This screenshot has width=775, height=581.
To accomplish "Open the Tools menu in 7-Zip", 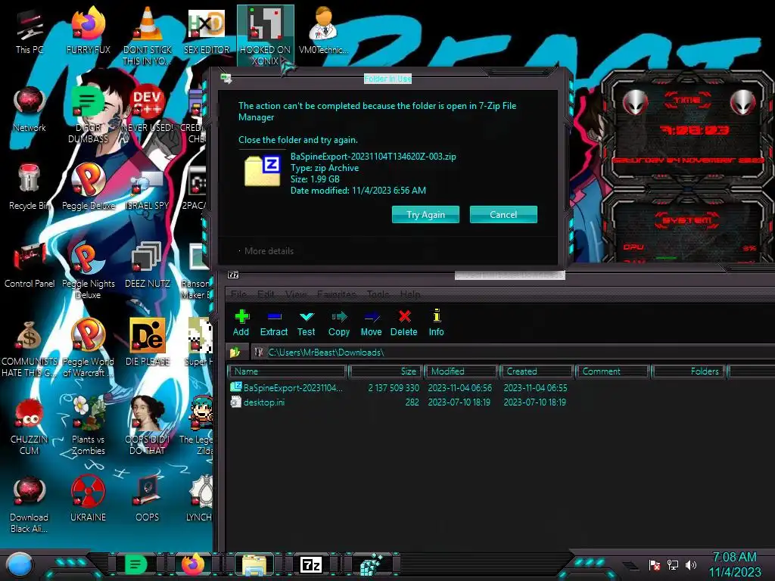I will point(378,294).
